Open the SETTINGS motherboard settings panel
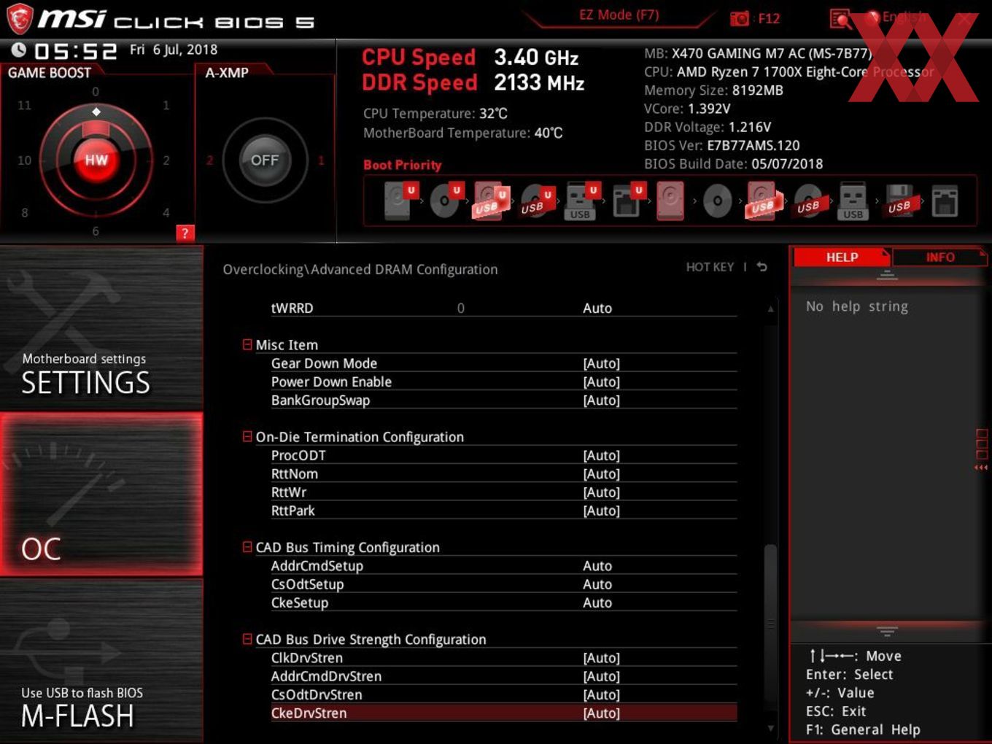The image size is (992, 744). click(101, 329)
